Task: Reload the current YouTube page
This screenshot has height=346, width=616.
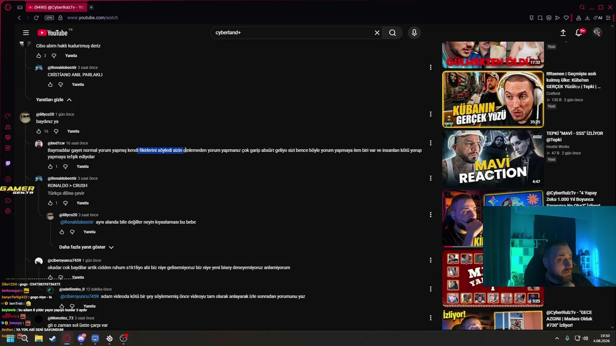Action: [x=35, y=18]
